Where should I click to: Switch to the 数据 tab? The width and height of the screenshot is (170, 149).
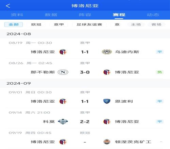tap(51, 15)
